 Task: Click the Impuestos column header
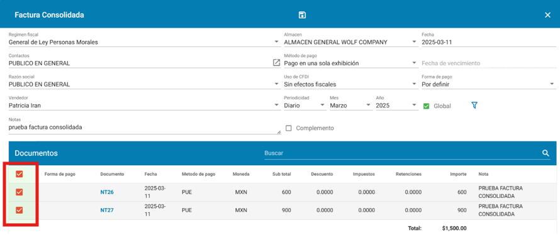tap(364, 175)
